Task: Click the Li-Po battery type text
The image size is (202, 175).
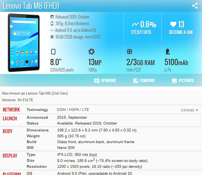Action: tap(168, 70)
